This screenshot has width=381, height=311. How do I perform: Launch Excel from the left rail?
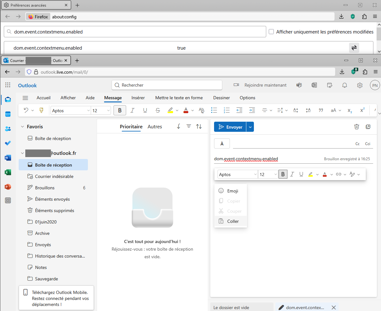tap(8, 172)
